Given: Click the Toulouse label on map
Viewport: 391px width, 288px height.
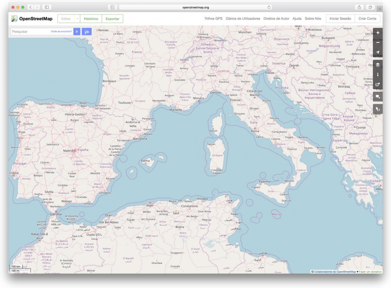Looking at the screenshot, I should [124, 103].
